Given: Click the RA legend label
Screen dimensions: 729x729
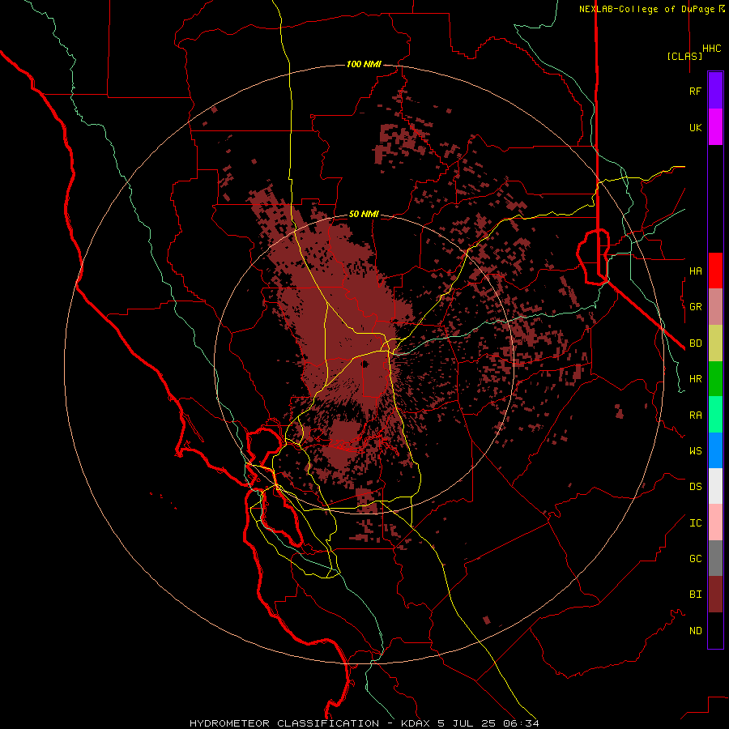Looking at the screenshot, I should [695, 416].
